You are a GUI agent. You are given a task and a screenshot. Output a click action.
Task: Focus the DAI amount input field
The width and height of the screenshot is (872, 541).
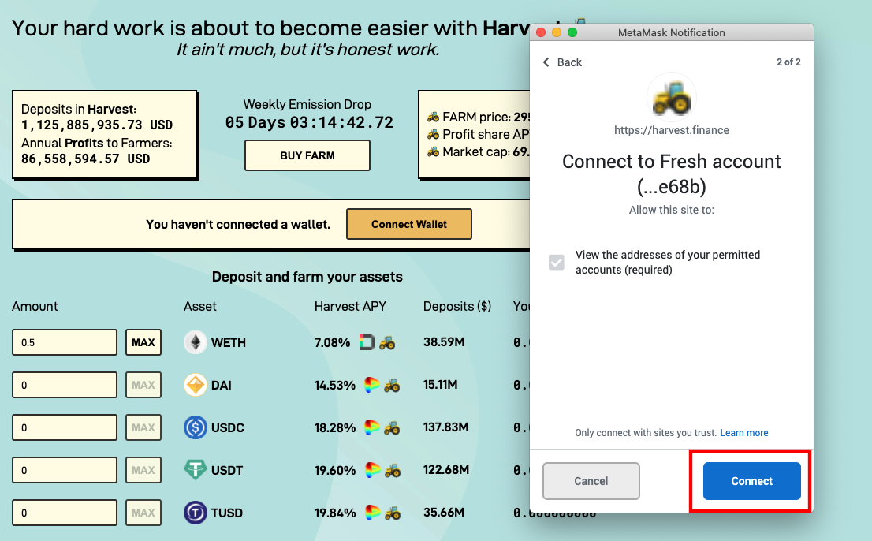pos(65,385)
